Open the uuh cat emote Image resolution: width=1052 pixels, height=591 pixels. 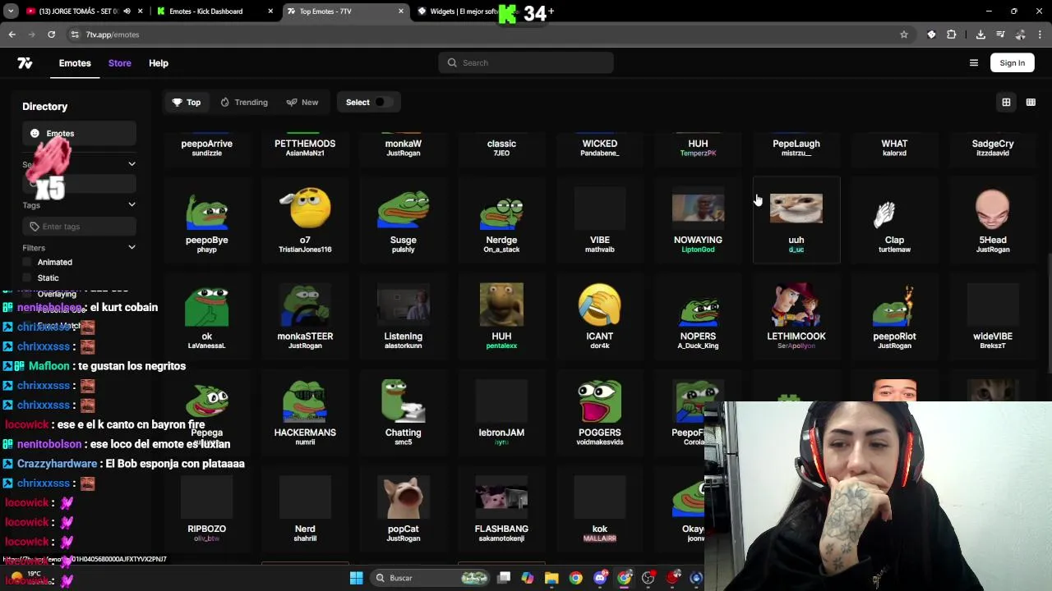coord(796,220)
